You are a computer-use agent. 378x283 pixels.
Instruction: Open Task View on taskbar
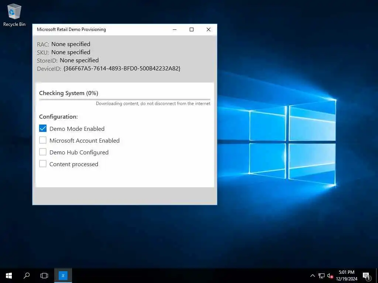point(44,276)
